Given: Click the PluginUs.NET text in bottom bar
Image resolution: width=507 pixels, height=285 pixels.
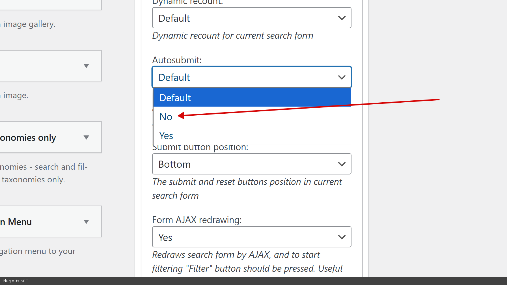Looking at the screenshot, I should (16, 281).
